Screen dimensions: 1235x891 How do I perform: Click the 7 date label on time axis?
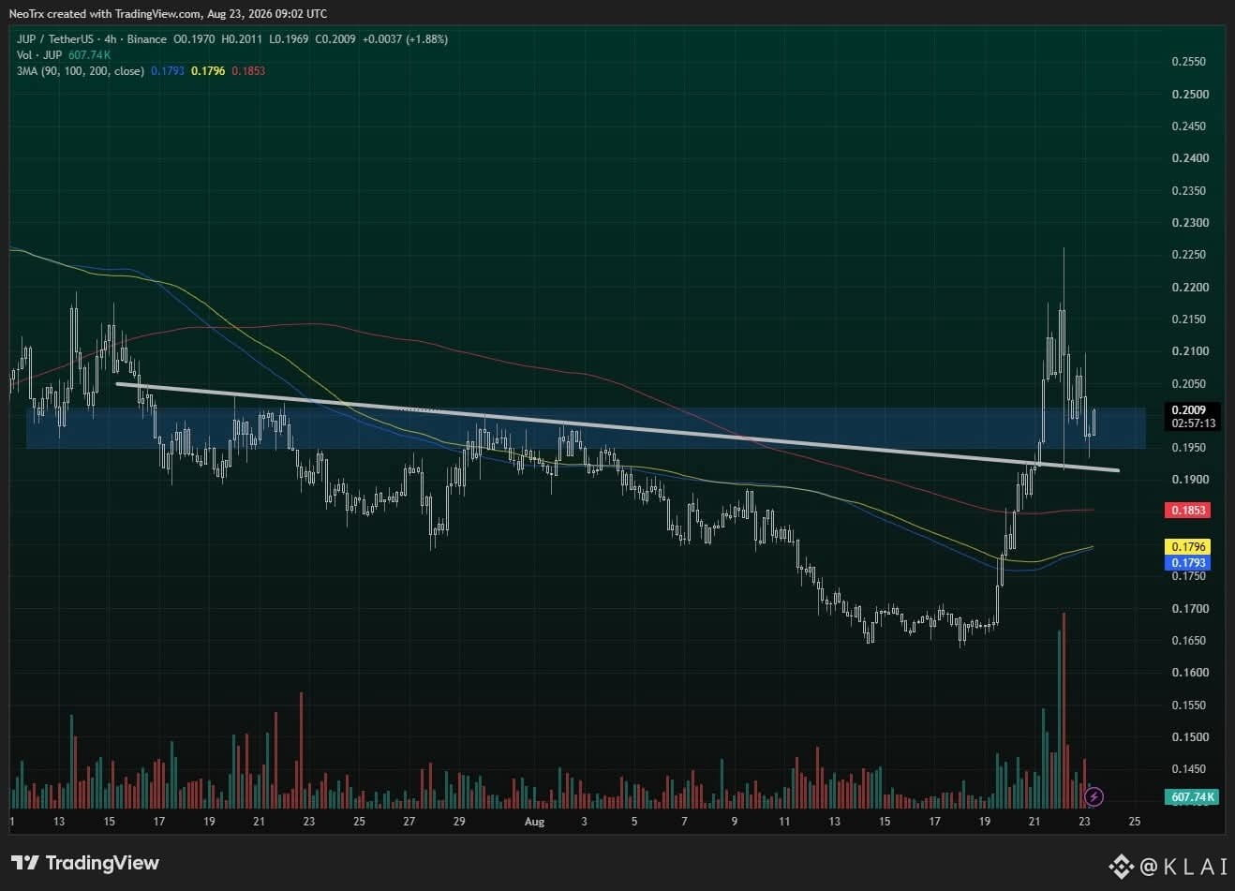coord(684,822)
